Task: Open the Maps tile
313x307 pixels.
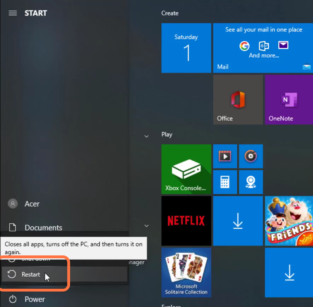Action: click(251, 182)
